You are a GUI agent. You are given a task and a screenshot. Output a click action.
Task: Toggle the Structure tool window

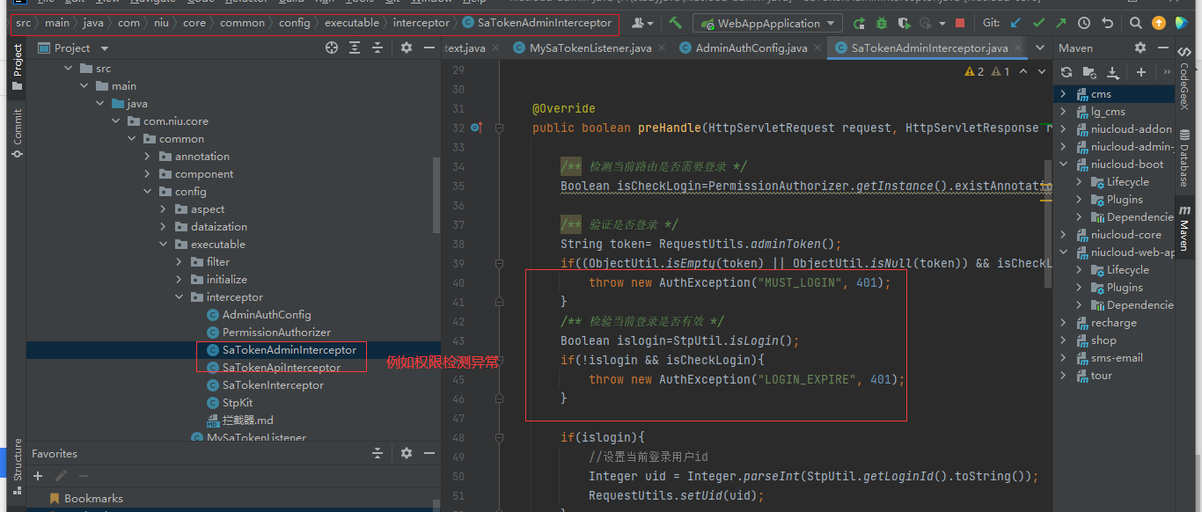tap(17, 460)
